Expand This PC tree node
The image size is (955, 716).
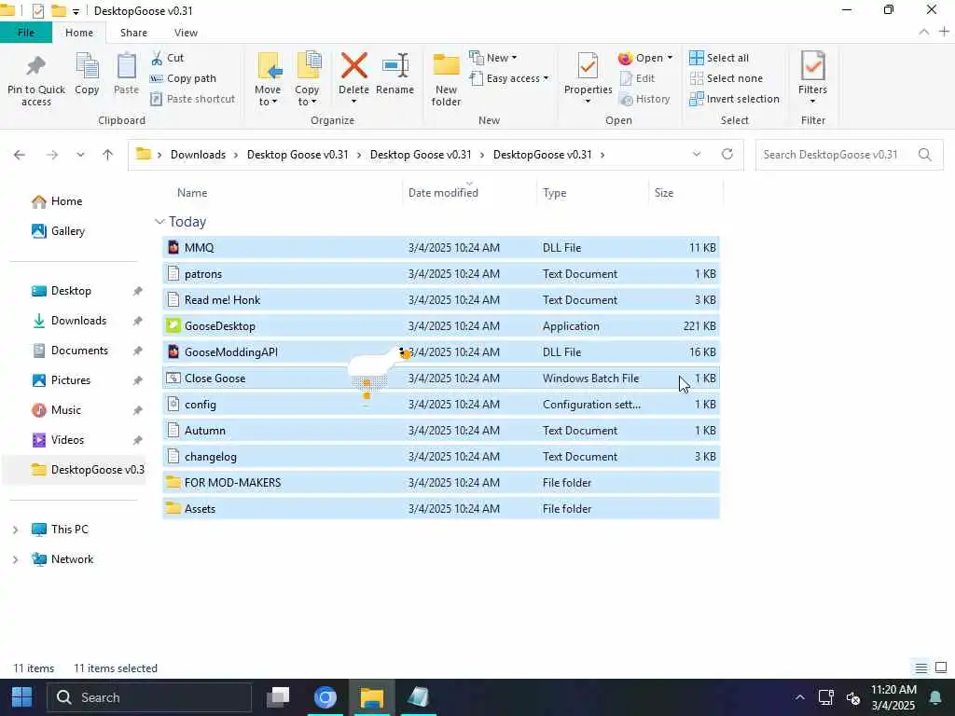[15, 530]
